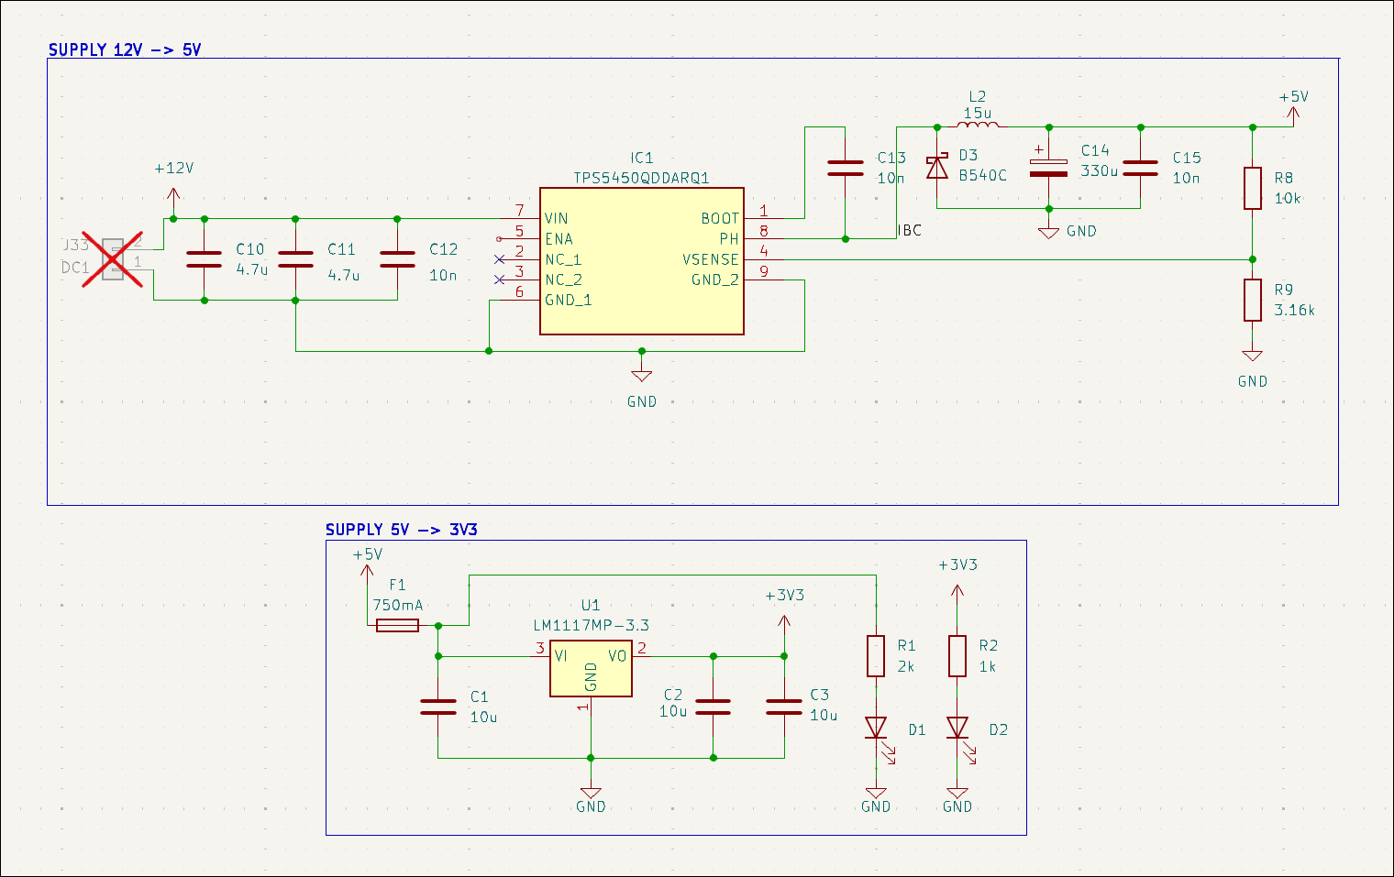Select resistor R8 symbol
The height and width of the screenshot is (877, 1394).
tap(1253, 188)
